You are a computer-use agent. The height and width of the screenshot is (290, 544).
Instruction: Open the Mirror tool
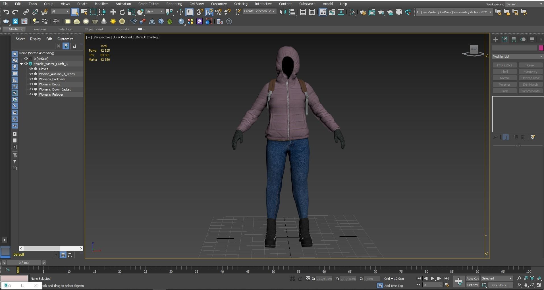pos(283,12)
